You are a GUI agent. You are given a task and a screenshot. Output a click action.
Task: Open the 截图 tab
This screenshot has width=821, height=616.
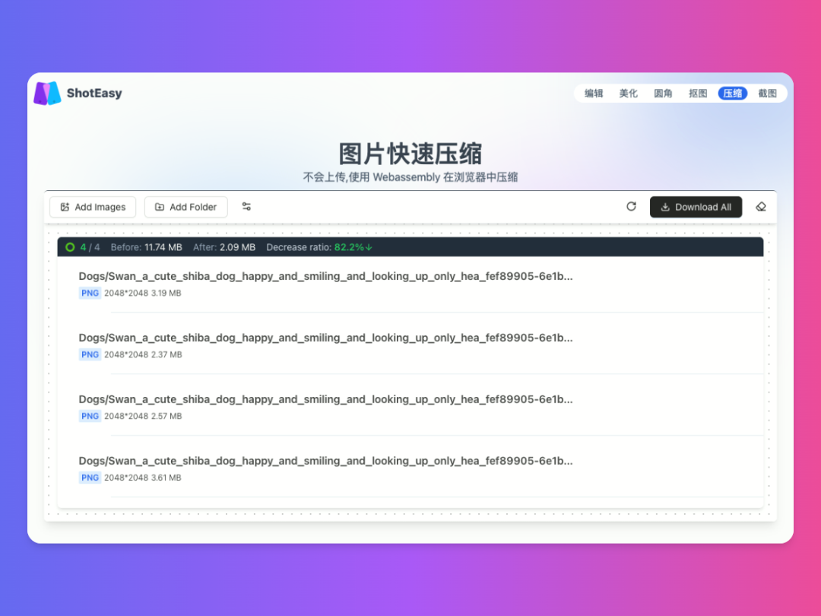[x=767, y=94]
